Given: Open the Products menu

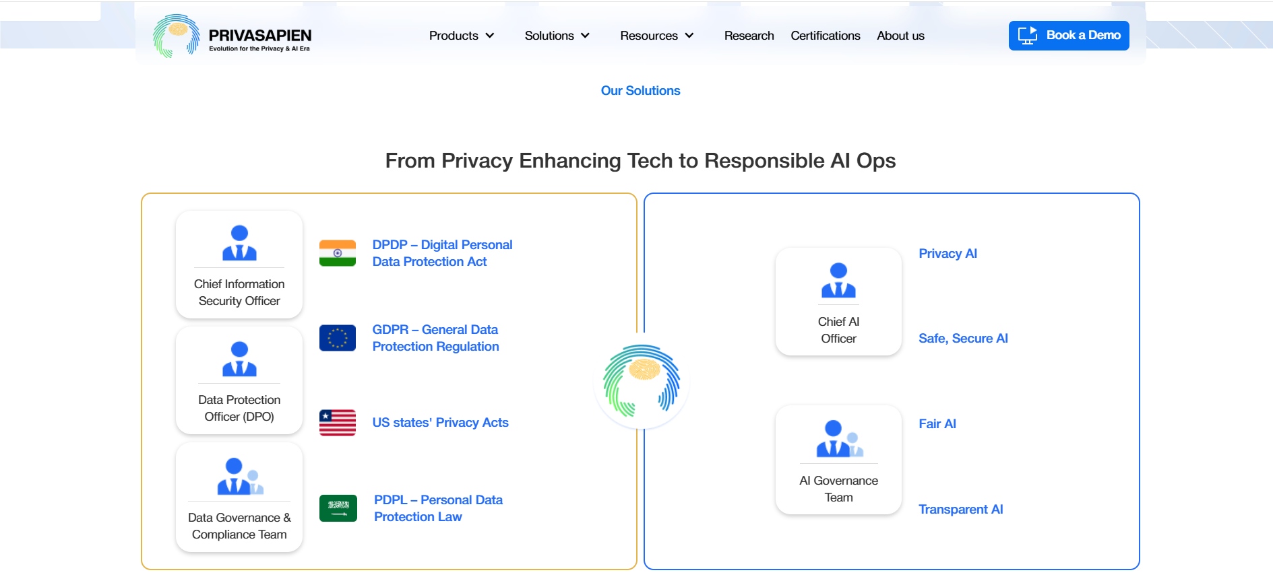Looking at the screenshot, I should (x=462, y=36).
